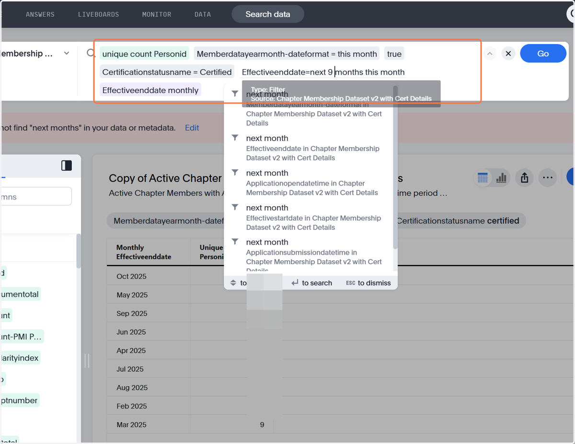Click the answer title Copy of Active Chapter
Screen dimensions: 575x444
tap(165, 178)
